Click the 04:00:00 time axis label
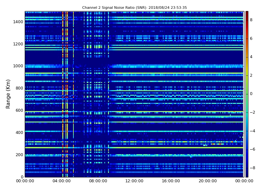Image resolution: width=261 pixels, height=196 pixels. (x=62, y=181)
